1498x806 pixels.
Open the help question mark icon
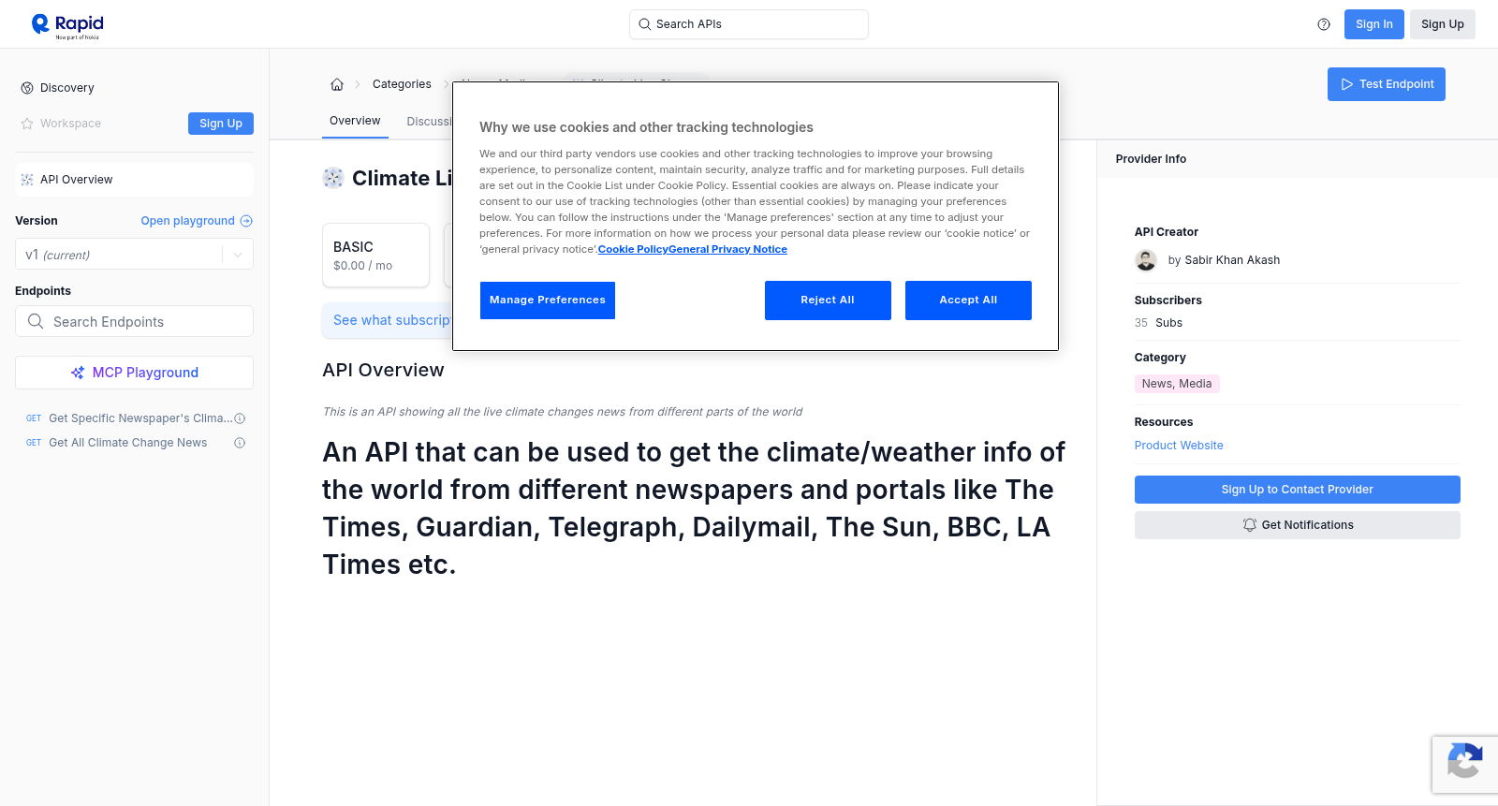[1324, 24]
